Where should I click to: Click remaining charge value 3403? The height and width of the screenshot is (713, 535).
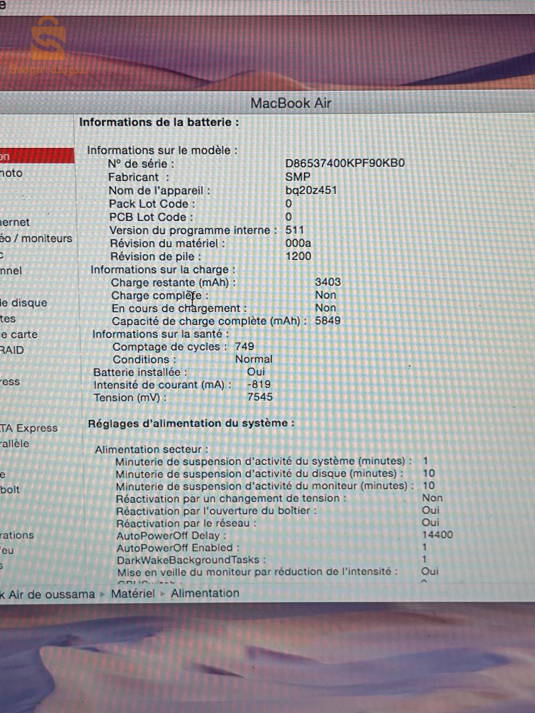pyautogui.click(x=328, y=282)
